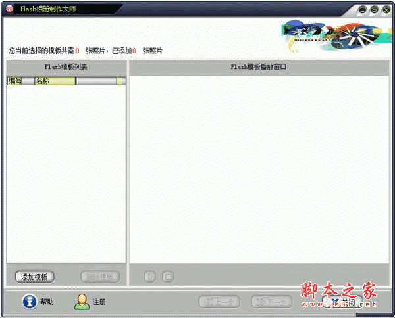The height and width of the screenshot is (318, 395).
Task: Click the Flash模板列表 panel heading
Action: pyautogui.click(x=66, y=67)
